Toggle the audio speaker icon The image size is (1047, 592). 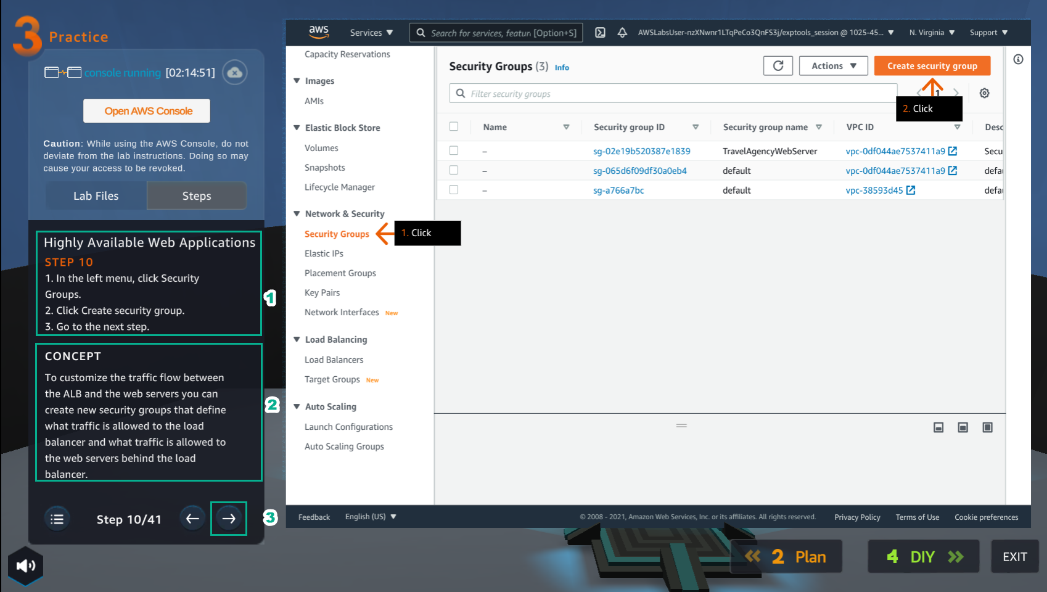point(25,565)
